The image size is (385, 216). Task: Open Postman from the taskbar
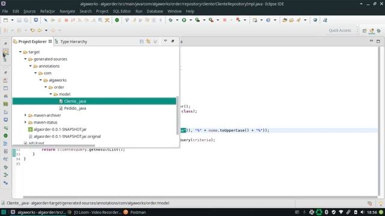(135, 212)
